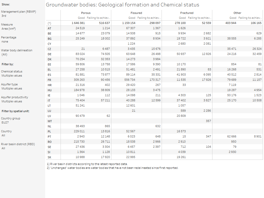
Task: Click the Fissured Good total 1 159 154
Action: 129,23
